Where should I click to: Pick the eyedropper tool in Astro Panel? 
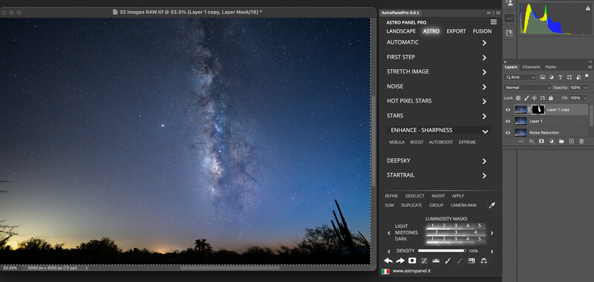click(492, 206)
